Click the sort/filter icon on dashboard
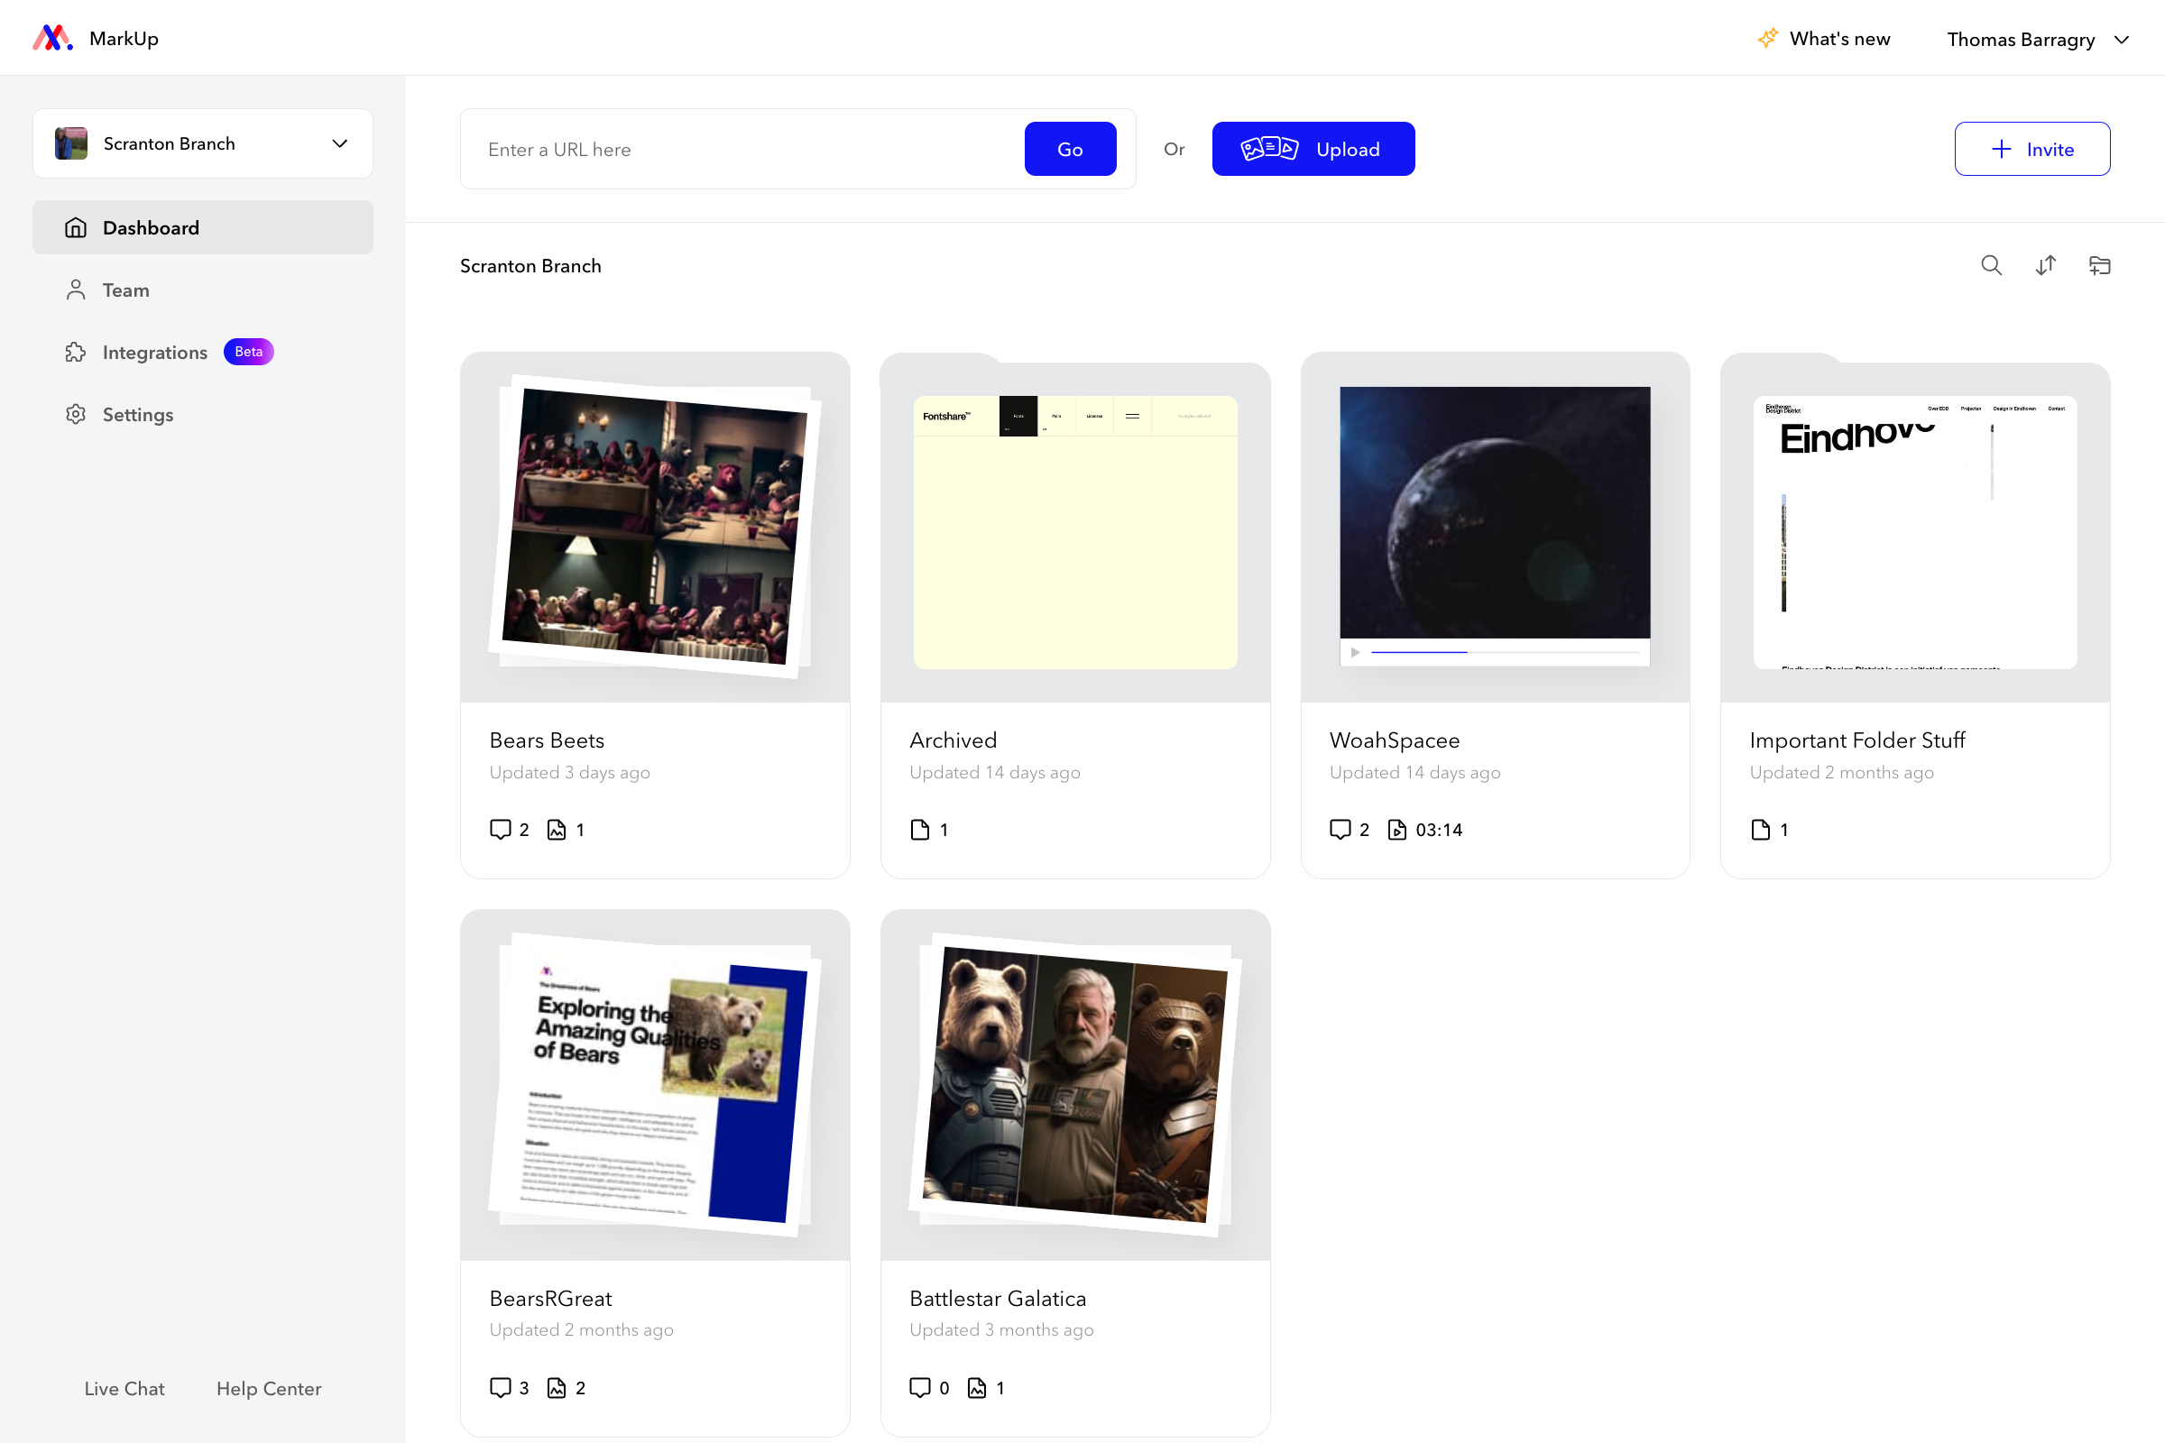The width and height of the screenshot is (2165, 1443). (x=2048, y=266)
